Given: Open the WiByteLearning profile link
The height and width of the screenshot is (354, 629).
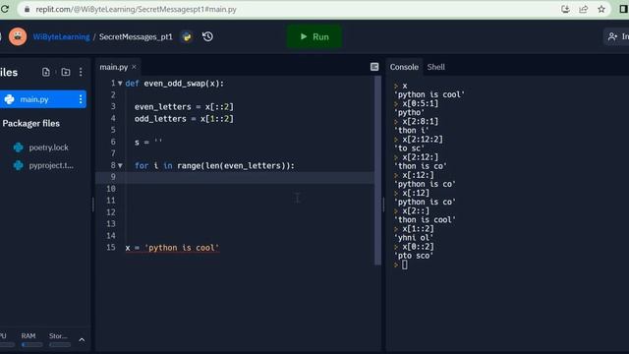Looking at the screenshot, I should coord(61,36).
